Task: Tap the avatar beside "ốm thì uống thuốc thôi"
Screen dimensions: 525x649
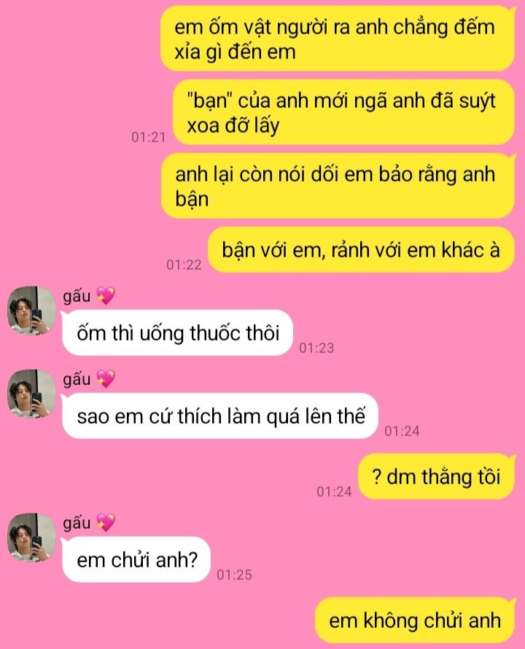Action: coord(31,311)
